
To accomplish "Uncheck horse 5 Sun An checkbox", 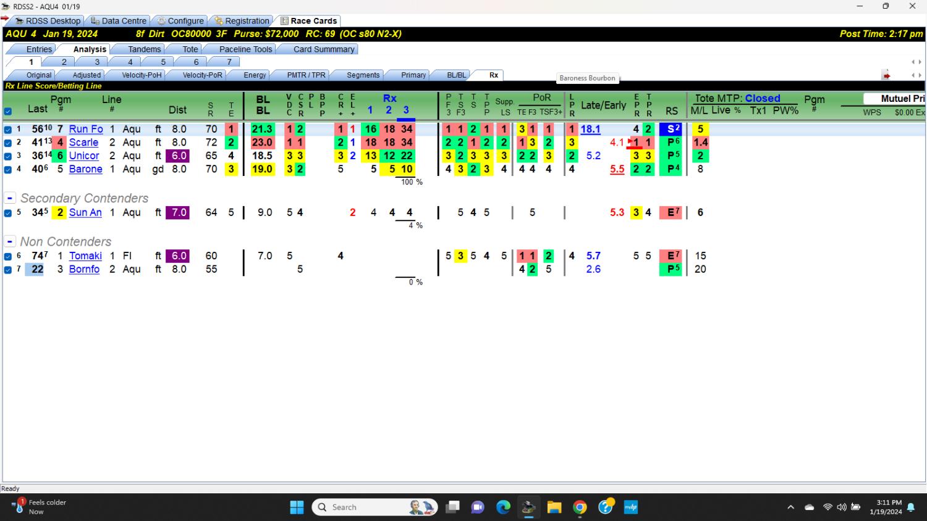I will 8,213.
